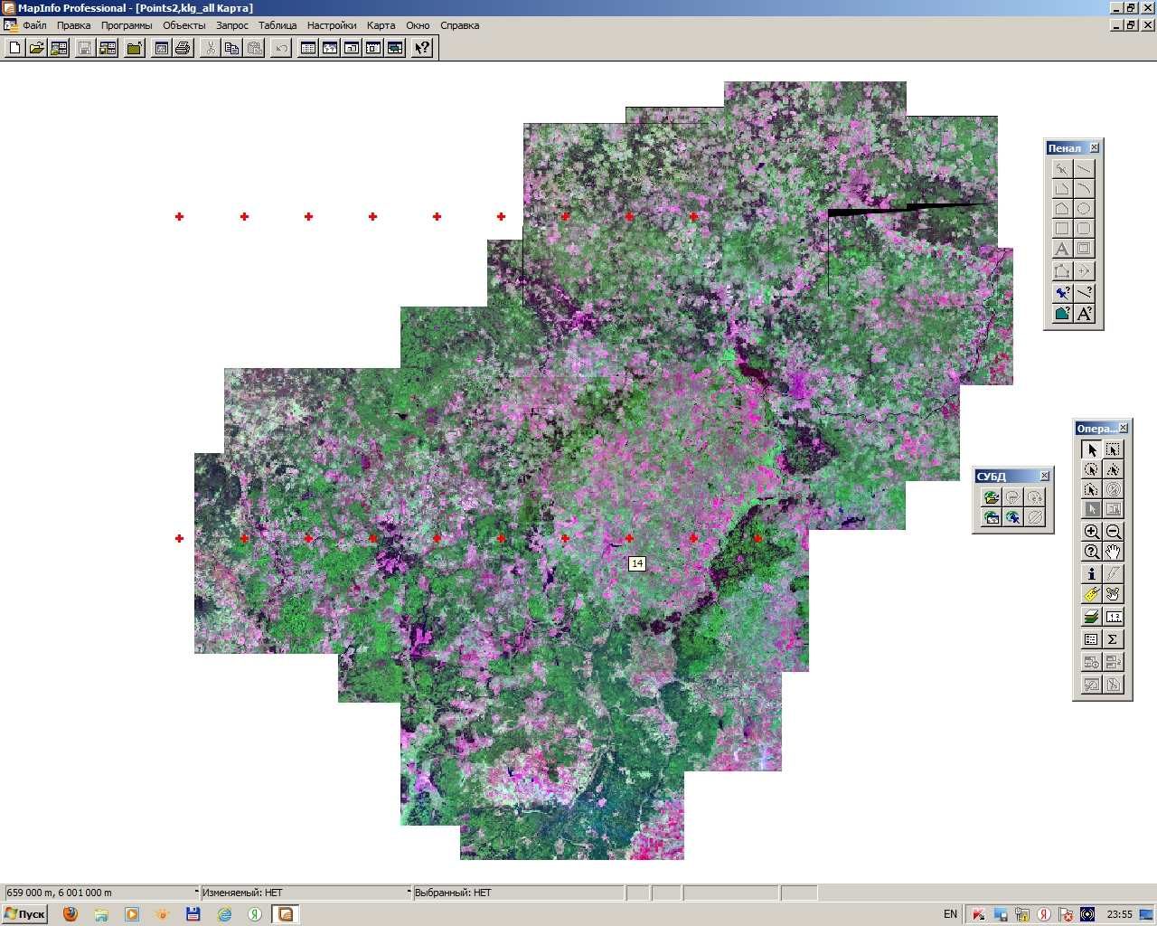Select the Frame tool in Пенал
1157x926 pixels.
(1084, 249)
